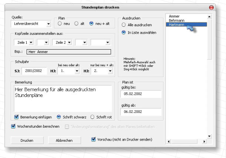Choose 'In Liste auswählen' option
Image resolution: width=226 pixels, height=158 pixels.
(x=124, y=33)
